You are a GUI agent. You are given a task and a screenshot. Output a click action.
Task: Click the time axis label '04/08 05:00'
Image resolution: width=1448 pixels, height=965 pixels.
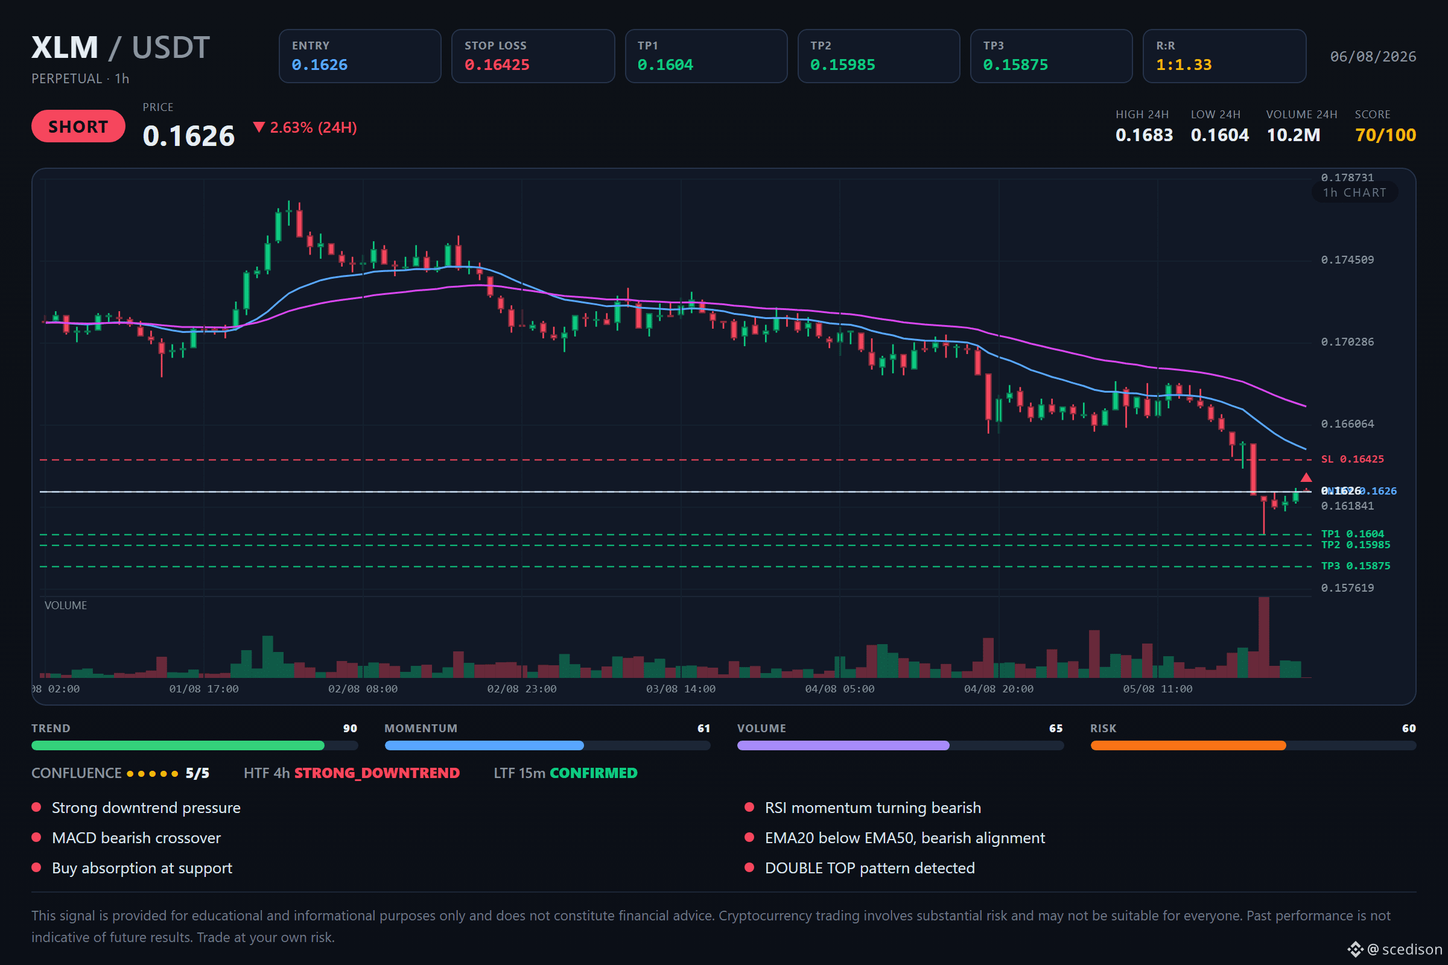(x=840, y=689)
